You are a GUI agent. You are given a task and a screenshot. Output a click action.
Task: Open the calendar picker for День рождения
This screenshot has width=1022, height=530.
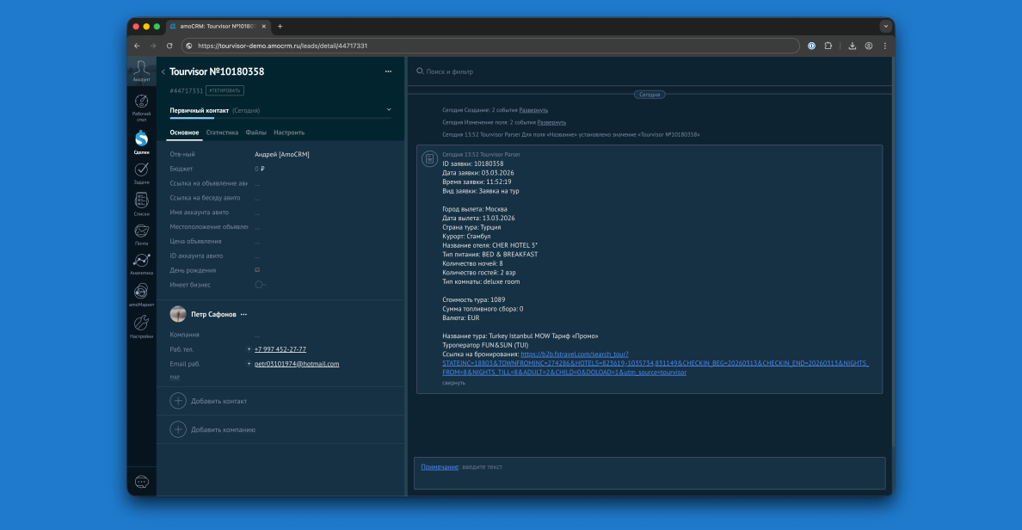point(256,269)
